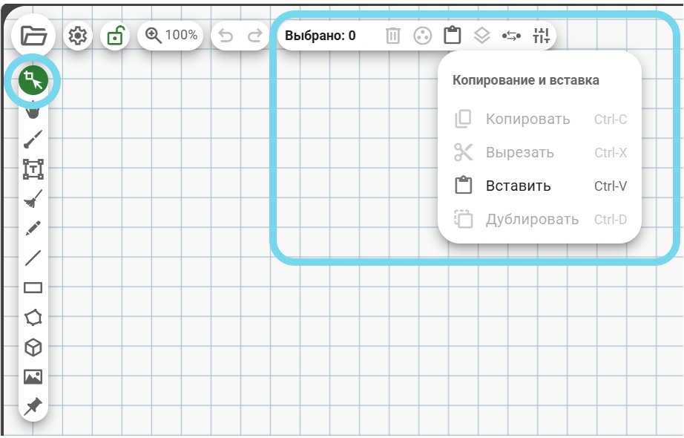This screenshot has height=438, width=684.
Task: Select the rectangle shape tool
Action: point(33,288)
